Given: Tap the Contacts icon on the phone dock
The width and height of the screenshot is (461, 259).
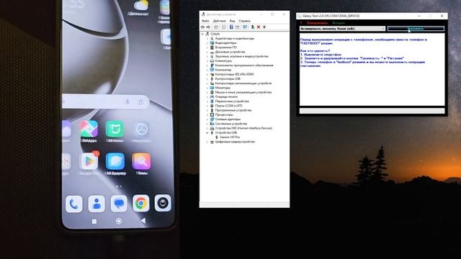Looking at the screenshot, I should tap(97, 204).
